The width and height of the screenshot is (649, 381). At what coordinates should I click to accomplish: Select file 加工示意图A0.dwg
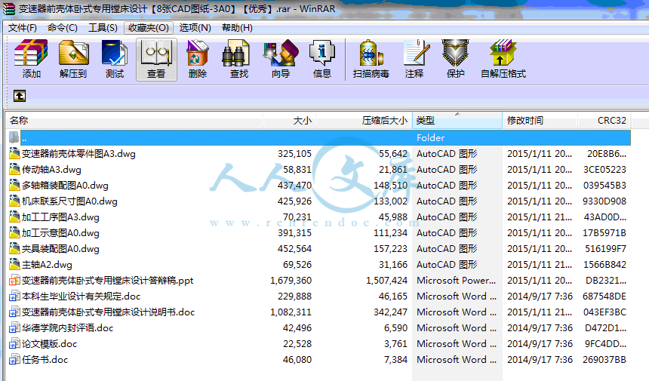(x=60, y=233)
